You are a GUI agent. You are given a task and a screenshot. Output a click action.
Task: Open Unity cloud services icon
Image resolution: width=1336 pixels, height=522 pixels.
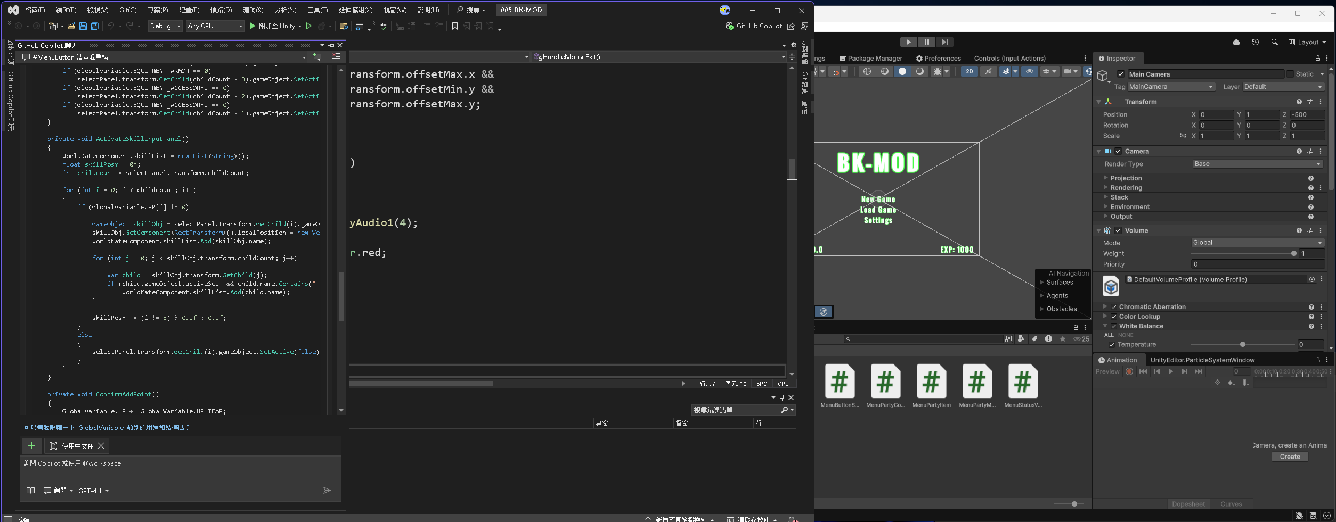click(x=1236, y=42)
